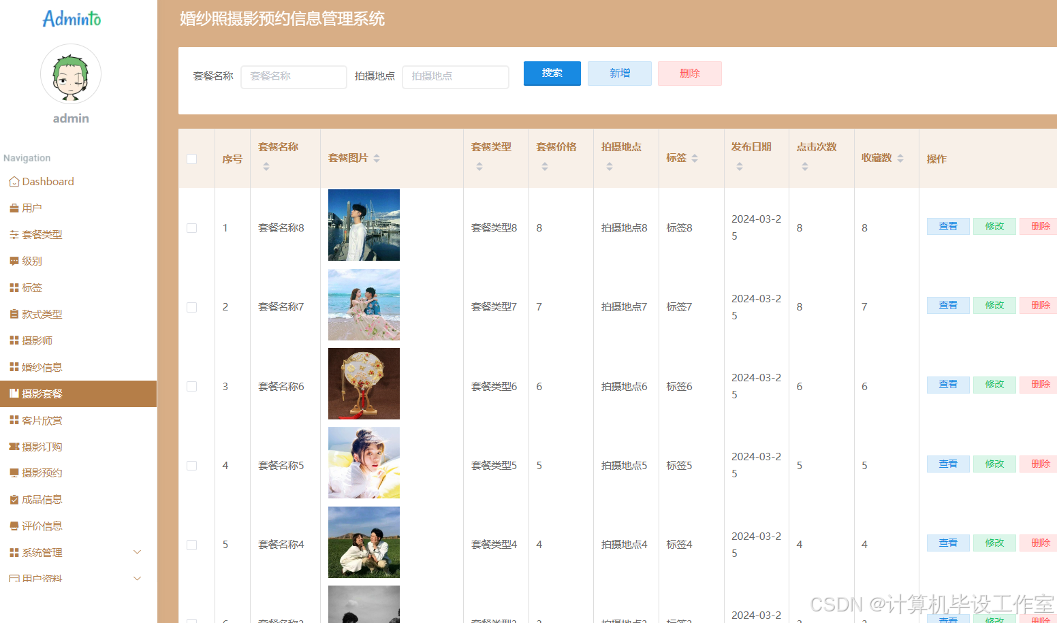Check the row checkbox for 套餐名称6
This screenshot has height=623, width=1057.
pyautogui.click(x=192, y=387)
